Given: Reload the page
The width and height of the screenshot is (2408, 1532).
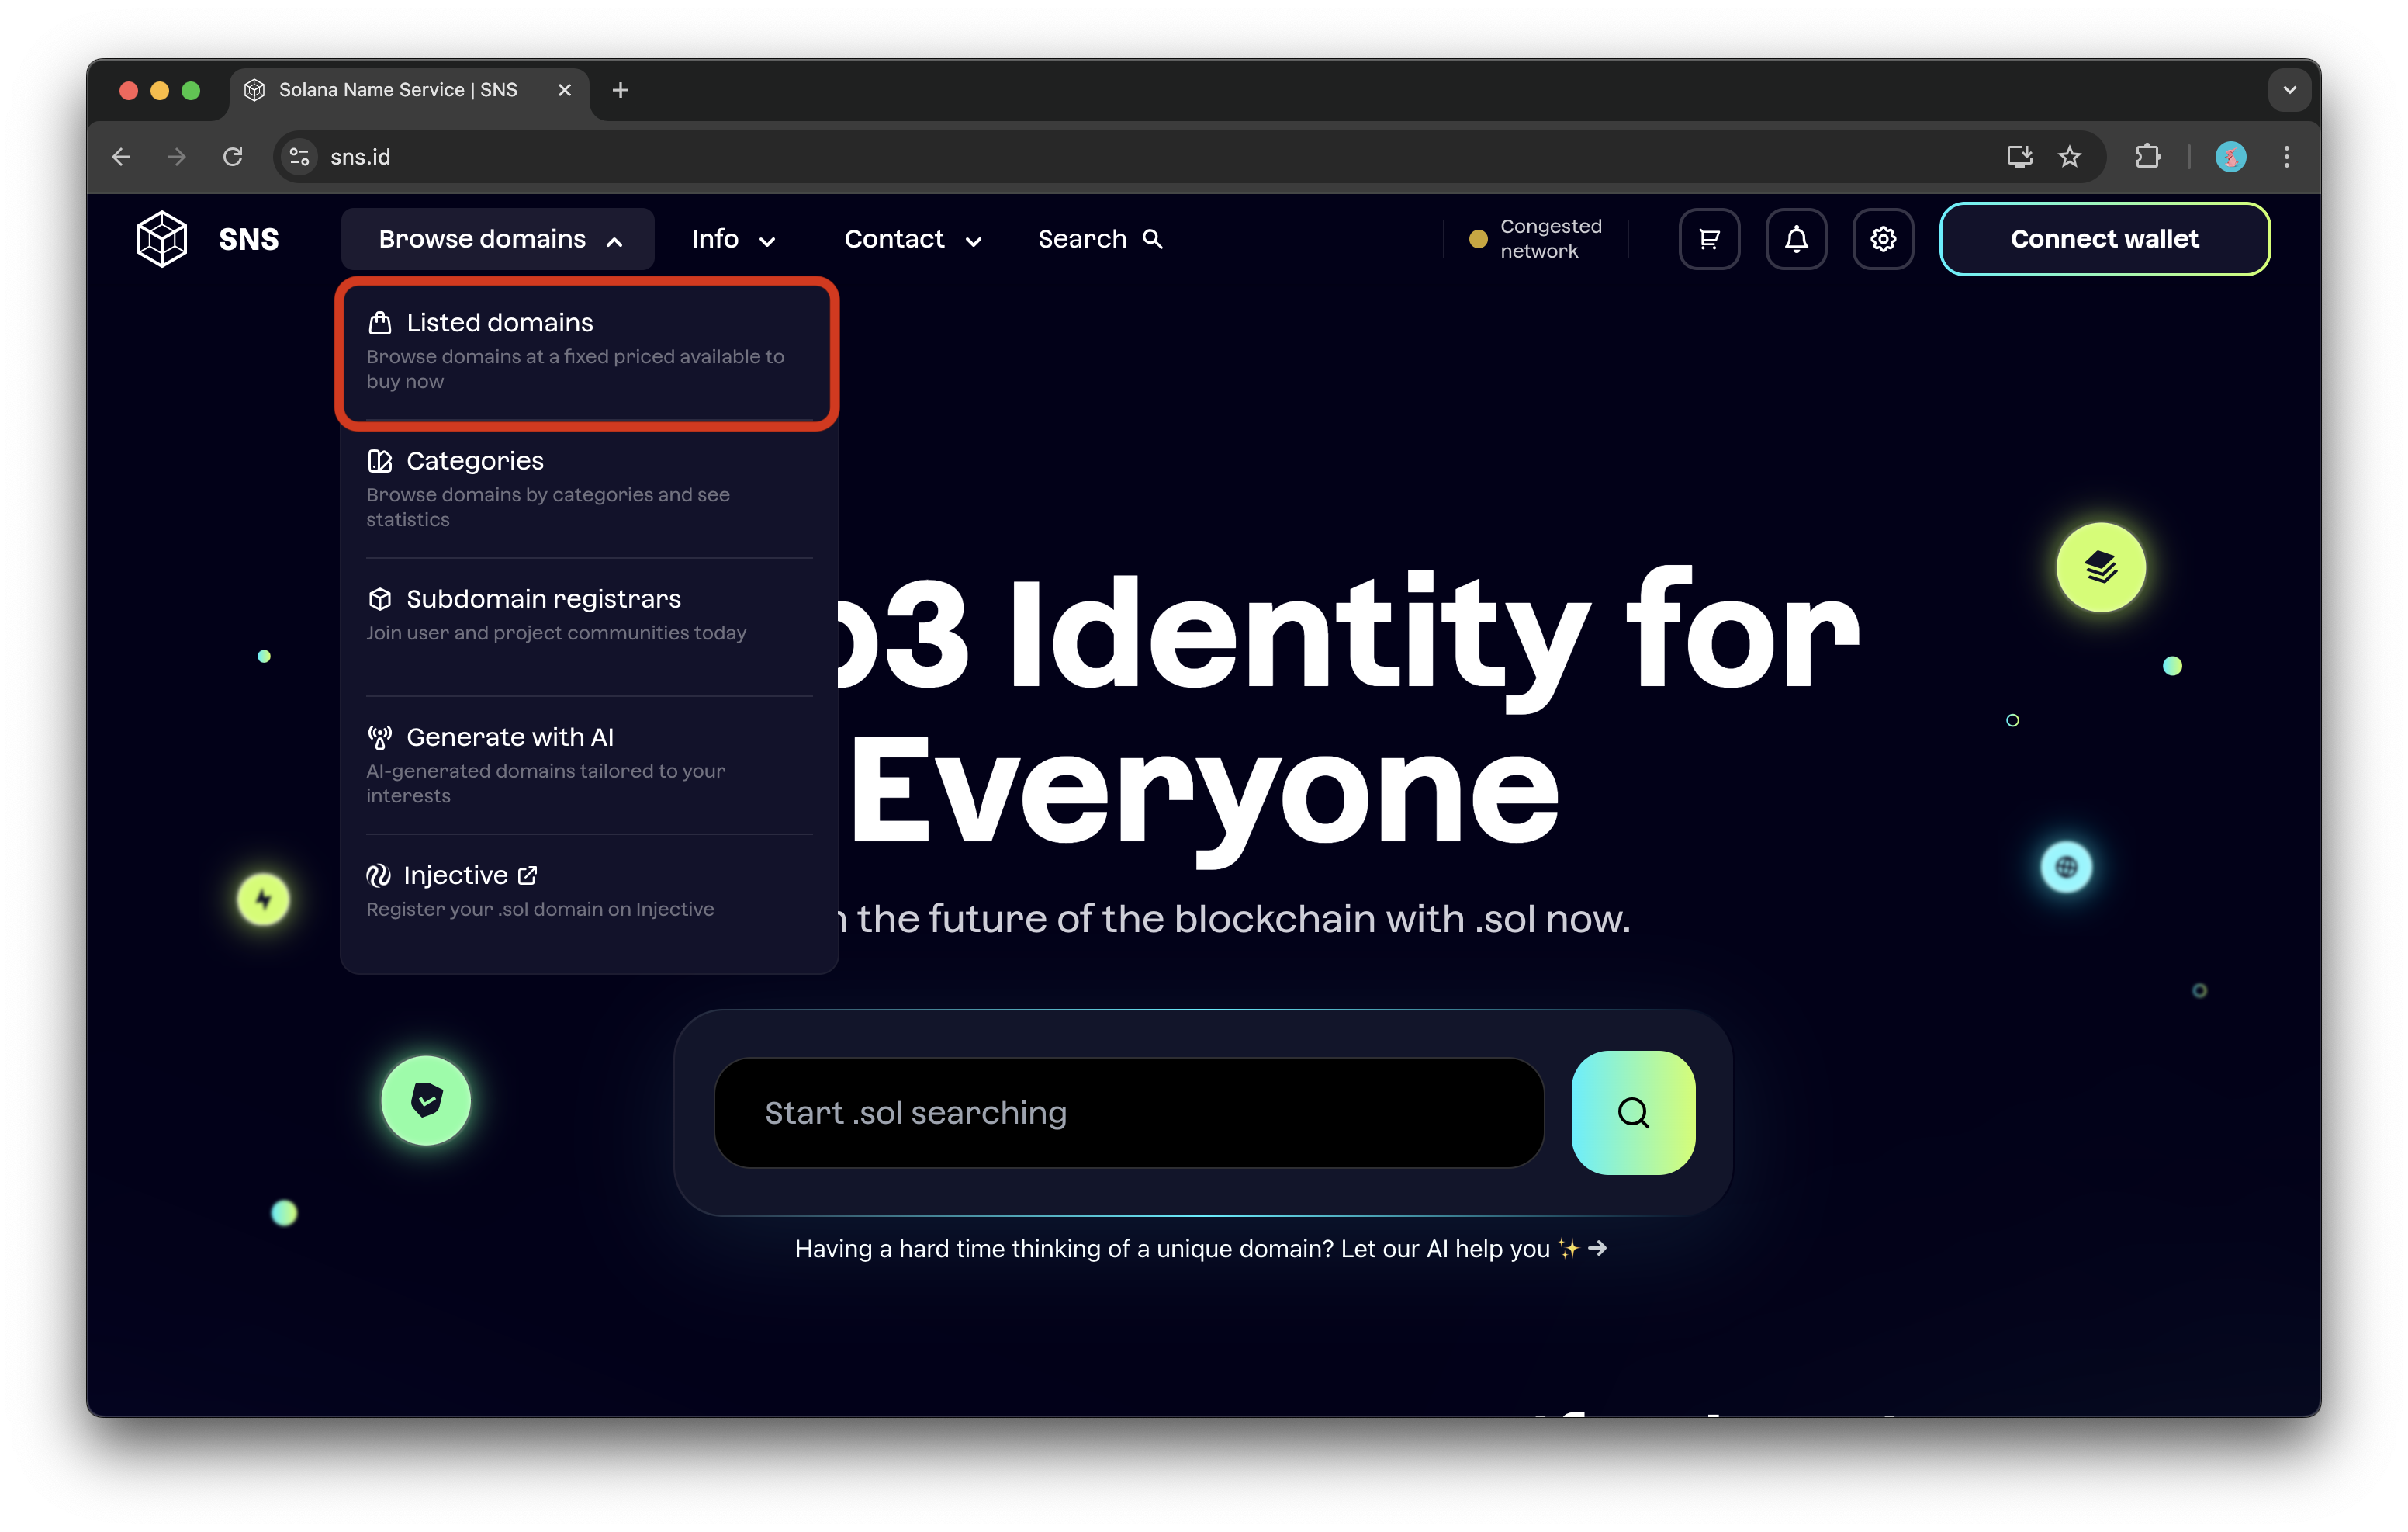Looking at the screenshot, I should click(233, 157).
